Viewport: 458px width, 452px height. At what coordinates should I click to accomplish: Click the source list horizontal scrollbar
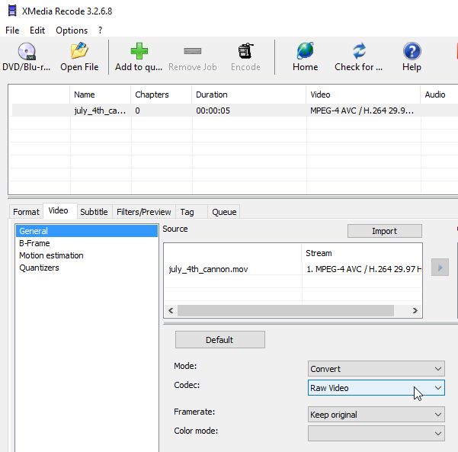pos(286,311)
